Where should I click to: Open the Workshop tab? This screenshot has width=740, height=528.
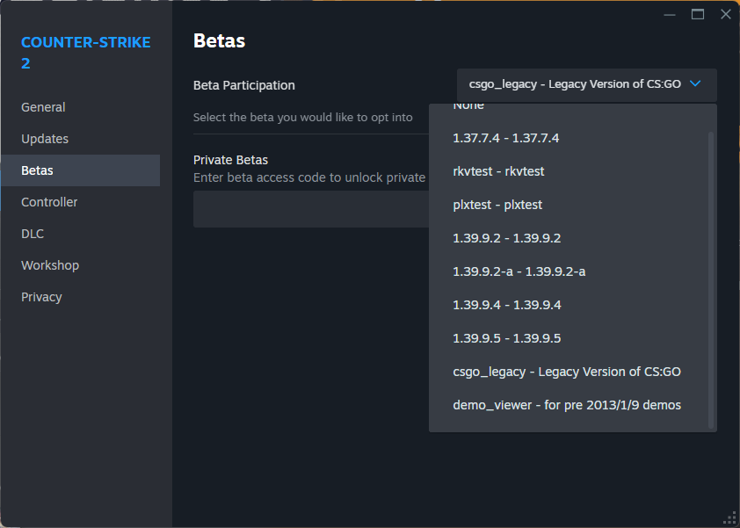(x=50, y=265)
